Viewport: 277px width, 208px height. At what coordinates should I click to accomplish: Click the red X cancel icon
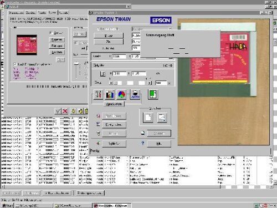[65, 111]
